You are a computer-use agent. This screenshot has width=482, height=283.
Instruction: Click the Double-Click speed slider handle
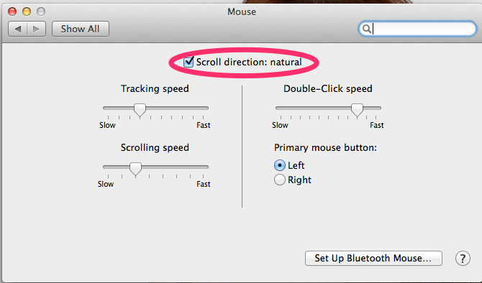[x=357, y=111]
